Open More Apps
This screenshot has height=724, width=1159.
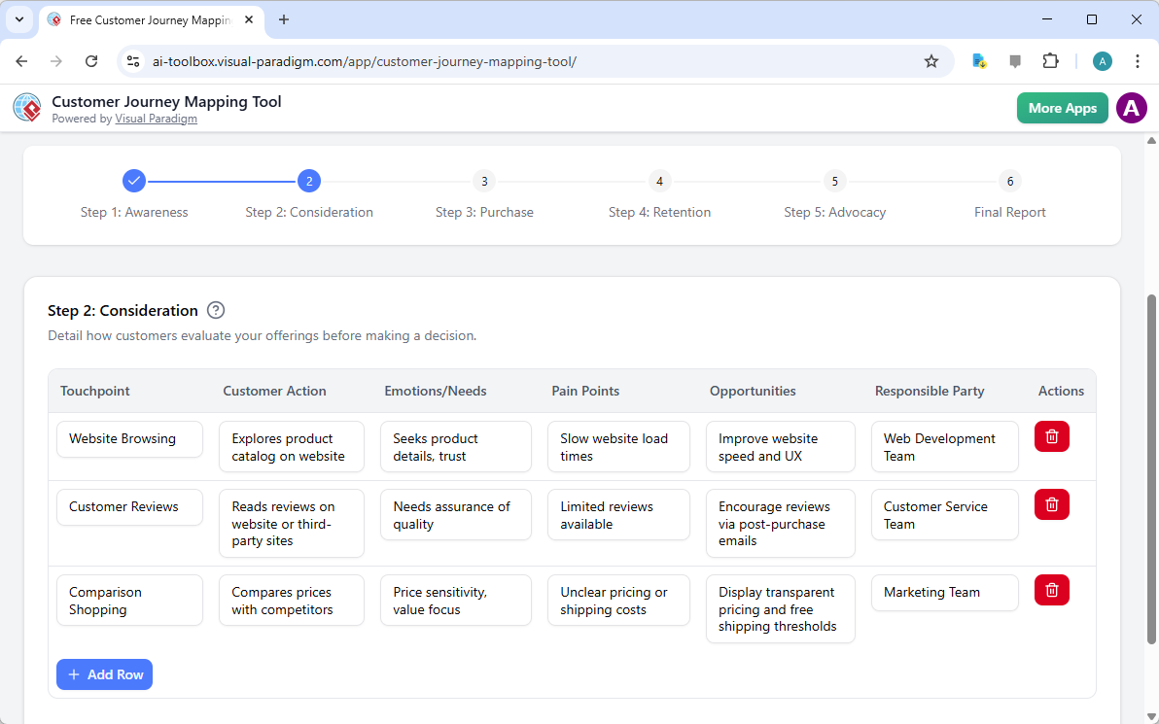tap(1062, 108)
